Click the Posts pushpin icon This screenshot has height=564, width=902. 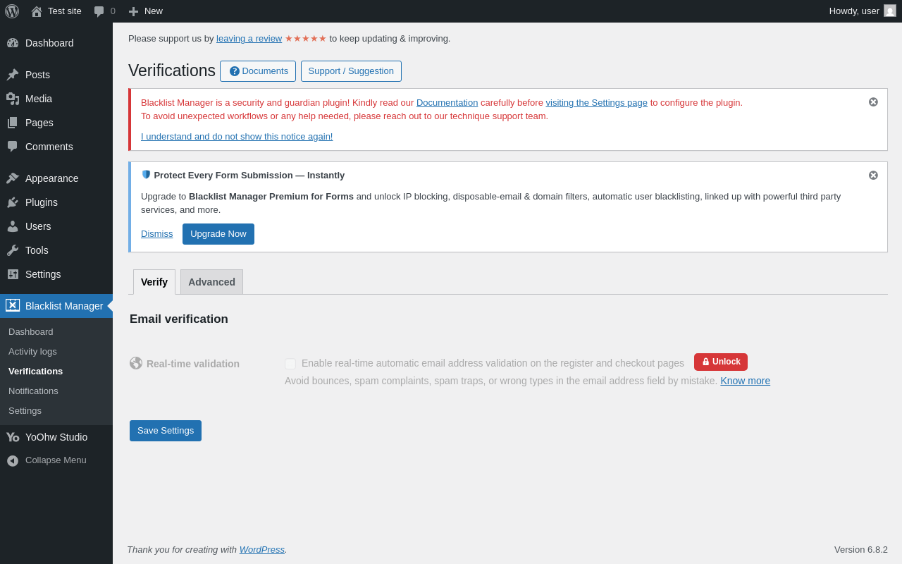point(13,75)
